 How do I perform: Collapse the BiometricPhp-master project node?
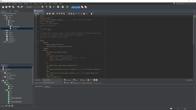(x=1, y=13)
